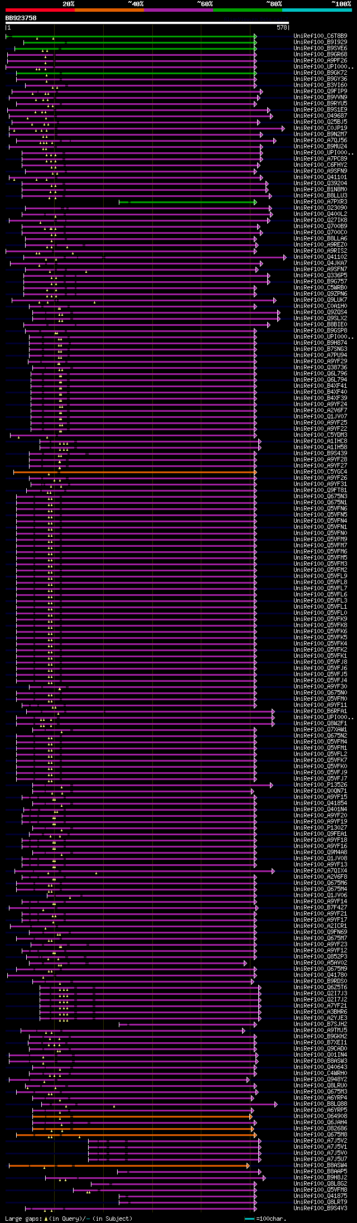
Task: Click the UniRef100_P13027 label
Action: pyautogui.click(x=320, y=828)
